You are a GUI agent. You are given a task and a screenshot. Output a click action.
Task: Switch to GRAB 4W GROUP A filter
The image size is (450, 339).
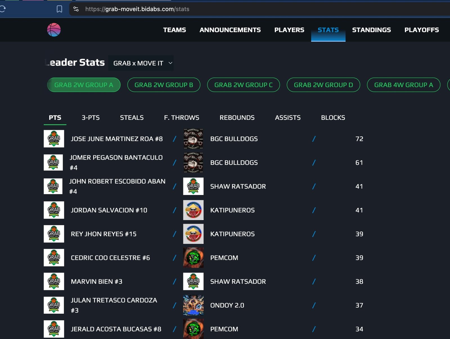click(403, 85)
